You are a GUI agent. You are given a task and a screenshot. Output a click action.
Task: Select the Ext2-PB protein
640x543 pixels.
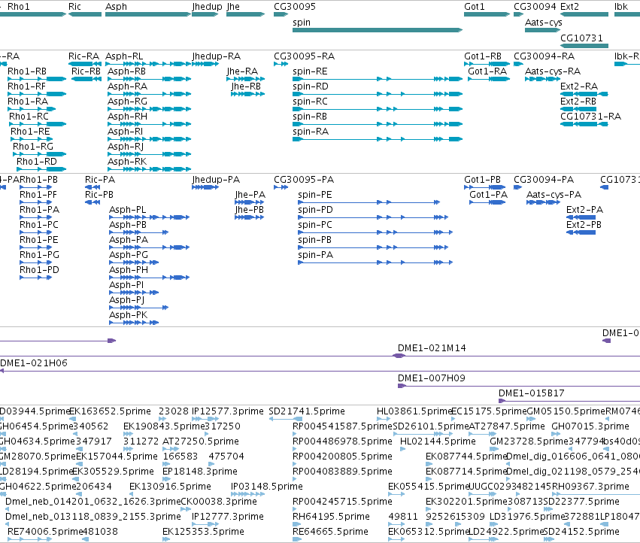[x=581, y=232]
